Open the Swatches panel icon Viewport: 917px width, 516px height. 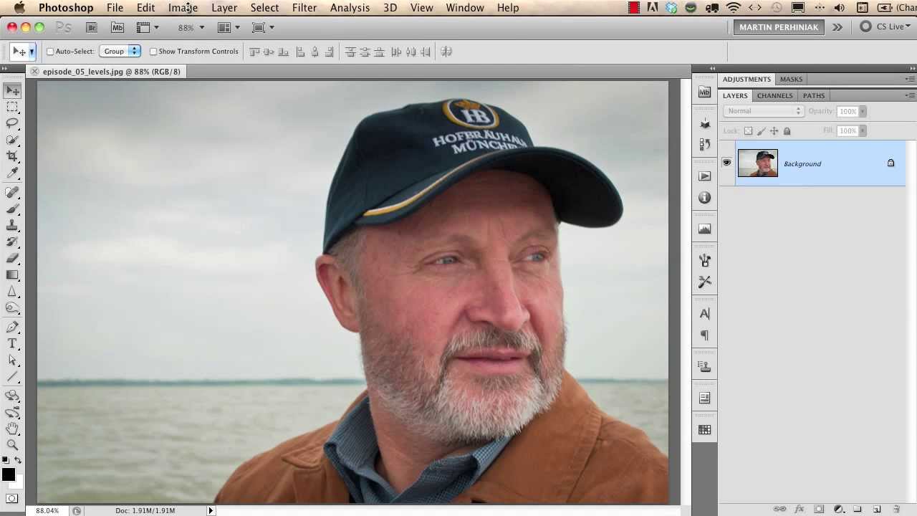(705, 430)
